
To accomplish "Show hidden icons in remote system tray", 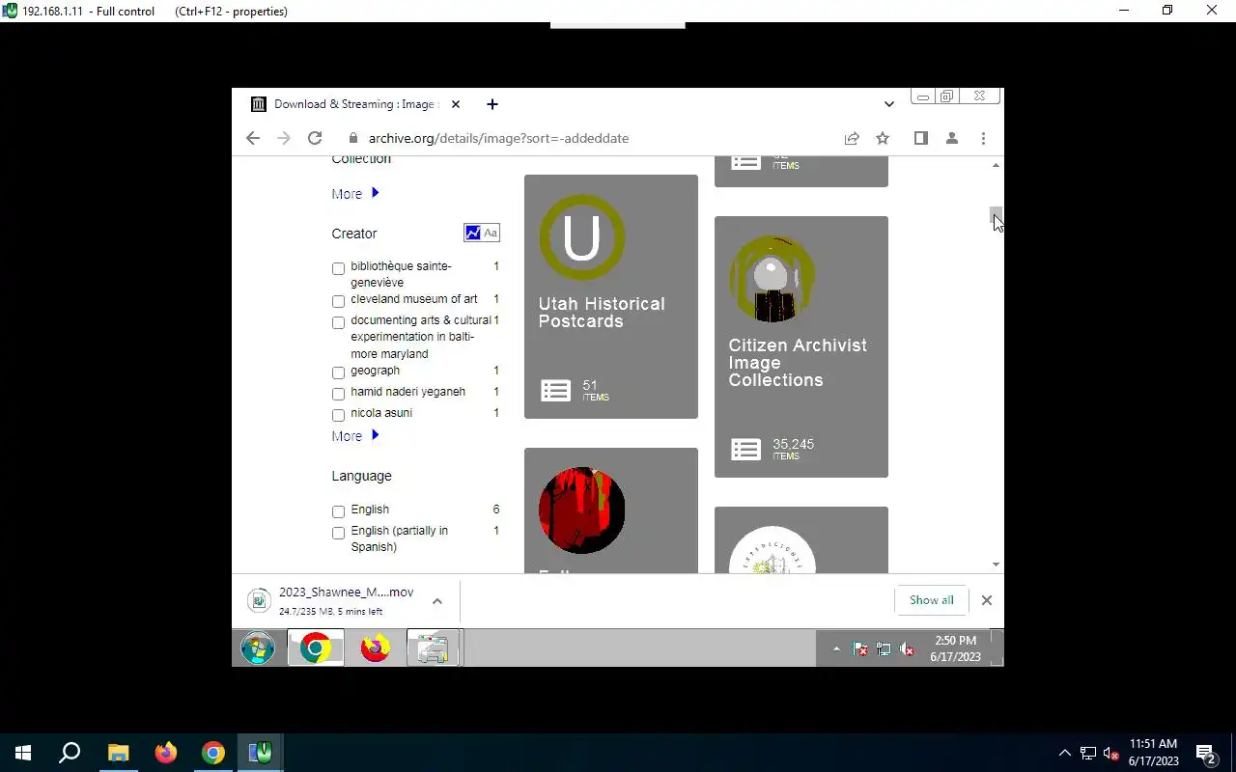I will point(836,649).
